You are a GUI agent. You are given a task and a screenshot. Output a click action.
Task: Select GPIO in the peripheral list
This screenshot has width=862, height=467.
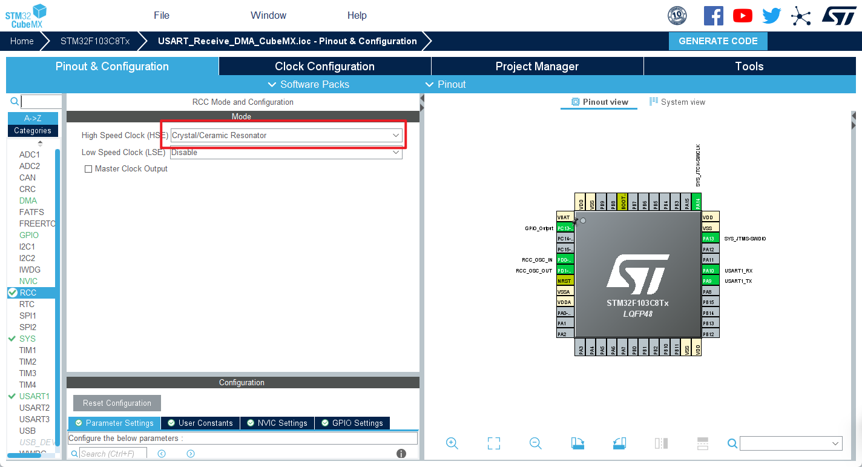[28, 235]
